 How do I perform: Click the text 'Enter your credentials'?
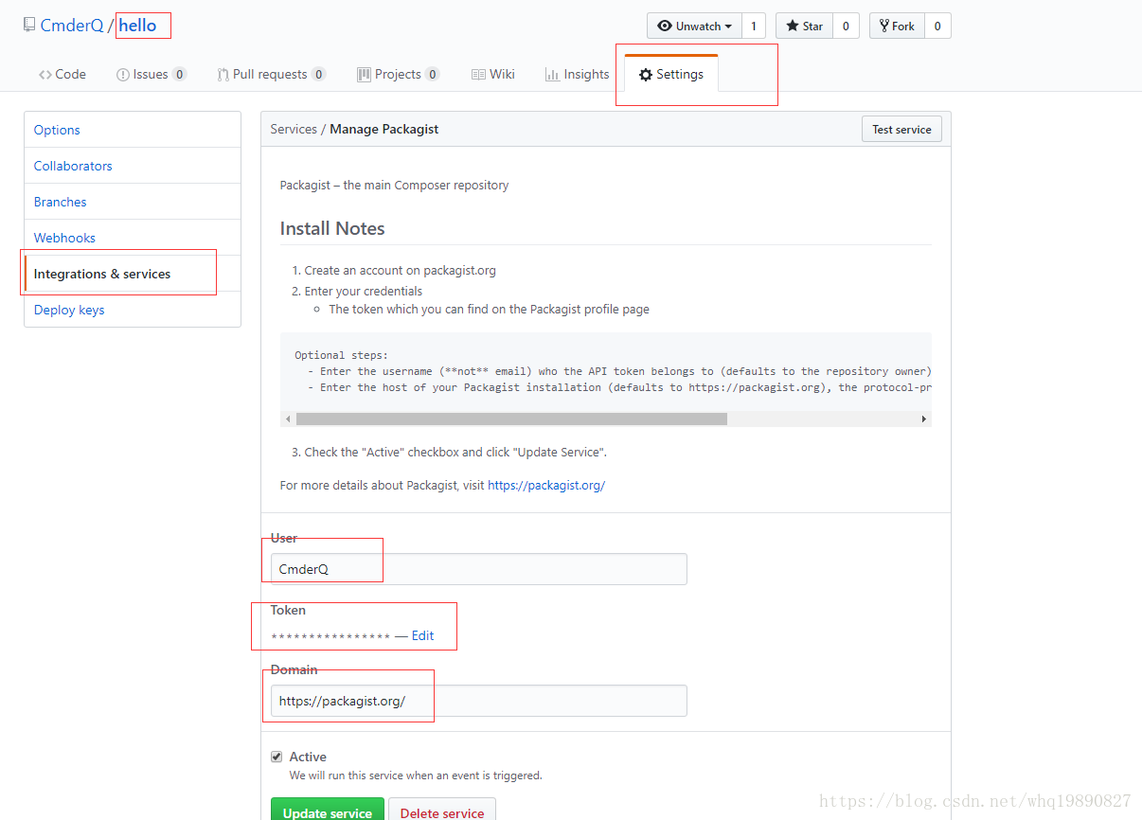pyautogui.click(x=364, y=291)
